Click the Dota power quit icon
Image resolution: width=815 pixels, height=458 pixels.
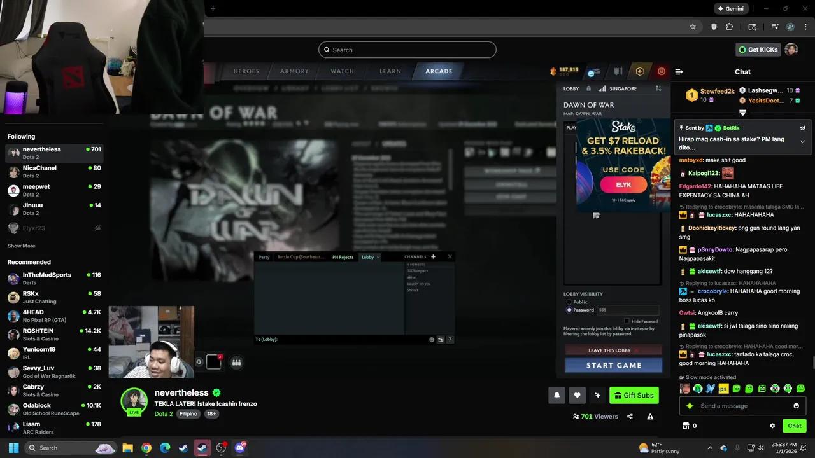(662, 71)
